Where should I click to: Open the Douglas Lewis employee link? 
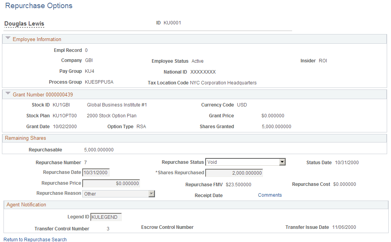pos(24,24)
